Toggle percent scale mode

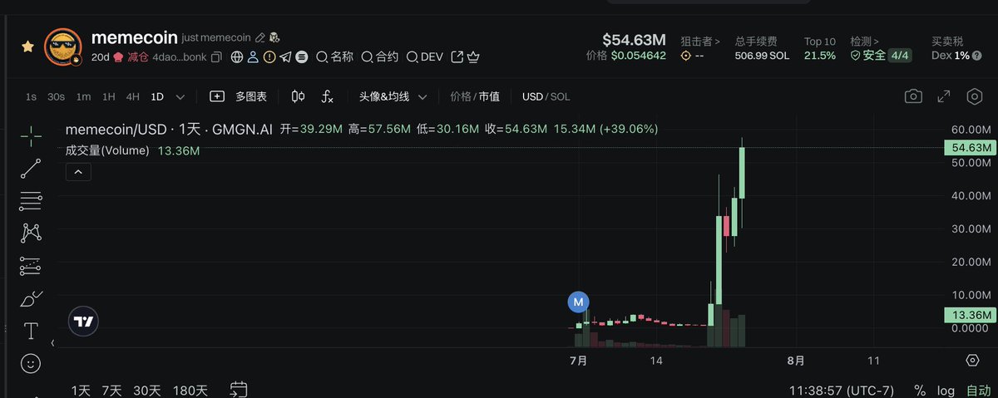920,390
